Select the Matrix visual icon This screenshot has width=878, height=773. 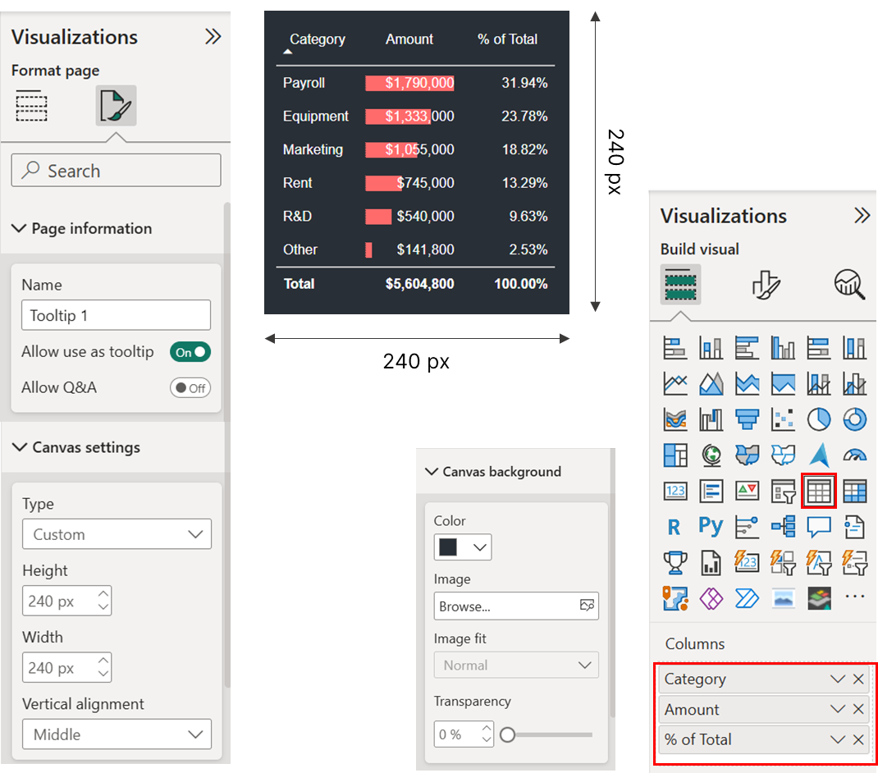tap(854, 492)
